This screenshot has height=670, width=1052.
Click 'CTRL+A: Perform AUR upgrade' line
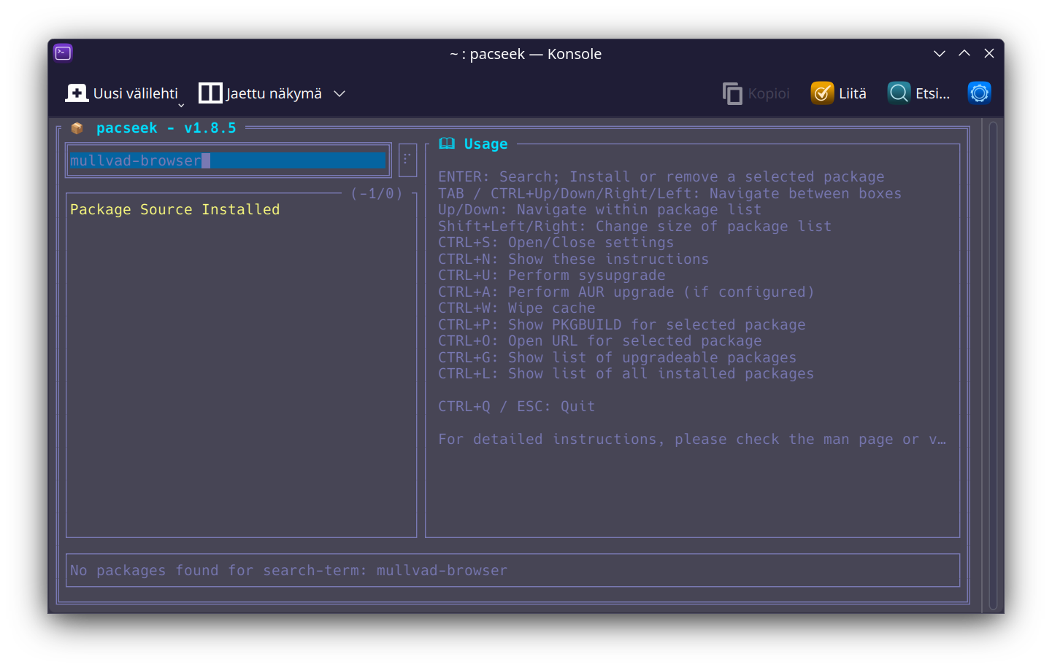(x=626, y=292)
